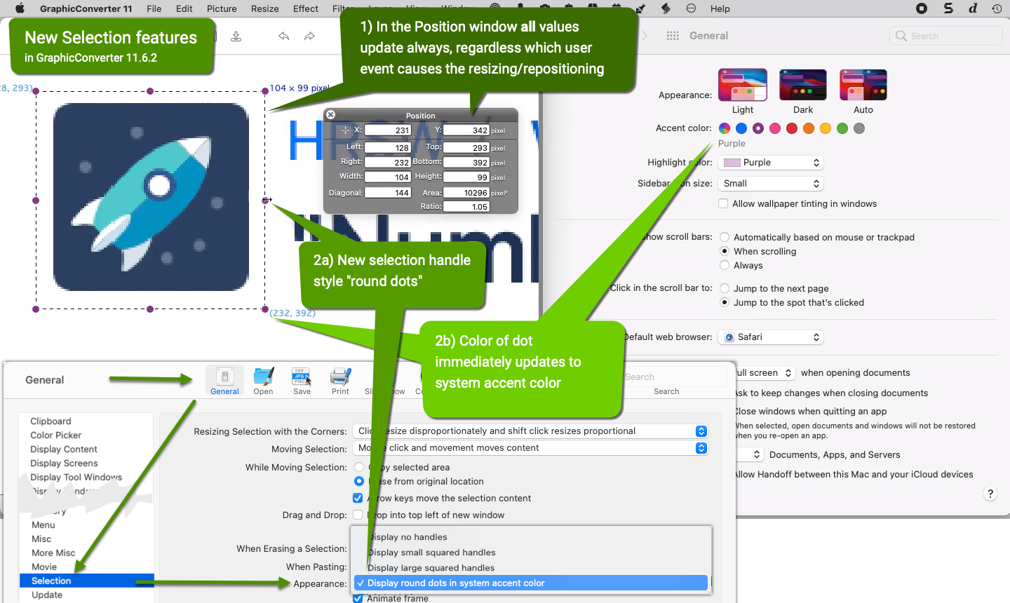This screenshot has width=1010, height=603.
Task: Select Always for show scroll bars
Action: click(725, 265)
